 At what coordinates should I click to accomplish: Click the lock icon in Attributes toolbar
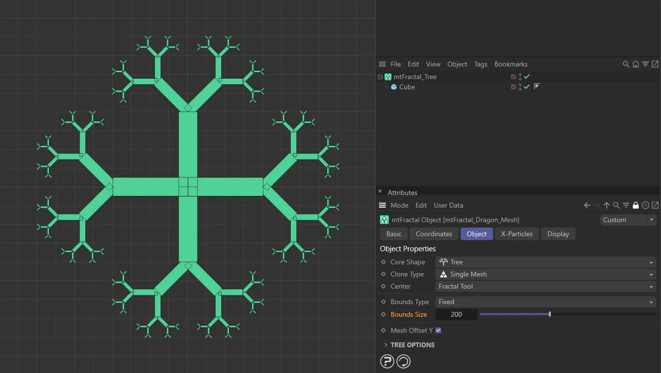[636, 205]
